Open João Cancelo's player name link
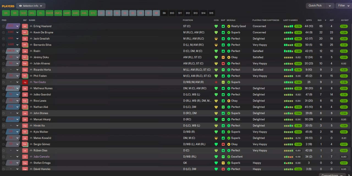352x176 pixels. (42, 157)
